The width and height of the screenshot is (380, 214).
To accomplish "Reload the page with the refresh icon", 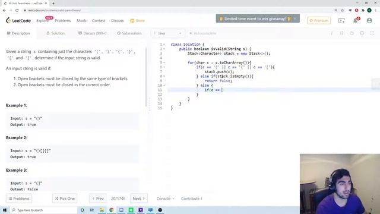I will click(x=17, y=10).
